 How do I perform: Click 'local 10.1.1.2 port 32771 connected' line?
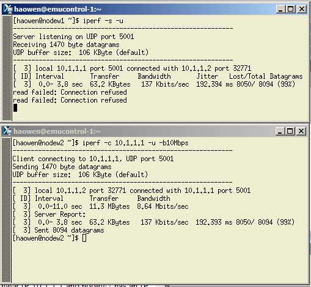point(131,191)
